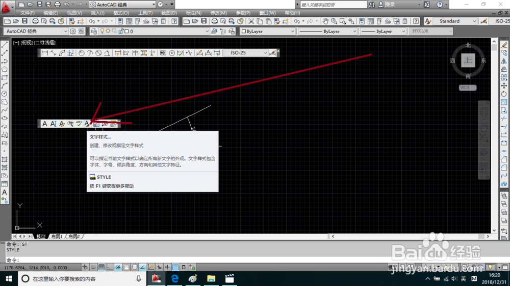
Task: Click the Pan hand icon in toolbar
Action: coord(325,21)
